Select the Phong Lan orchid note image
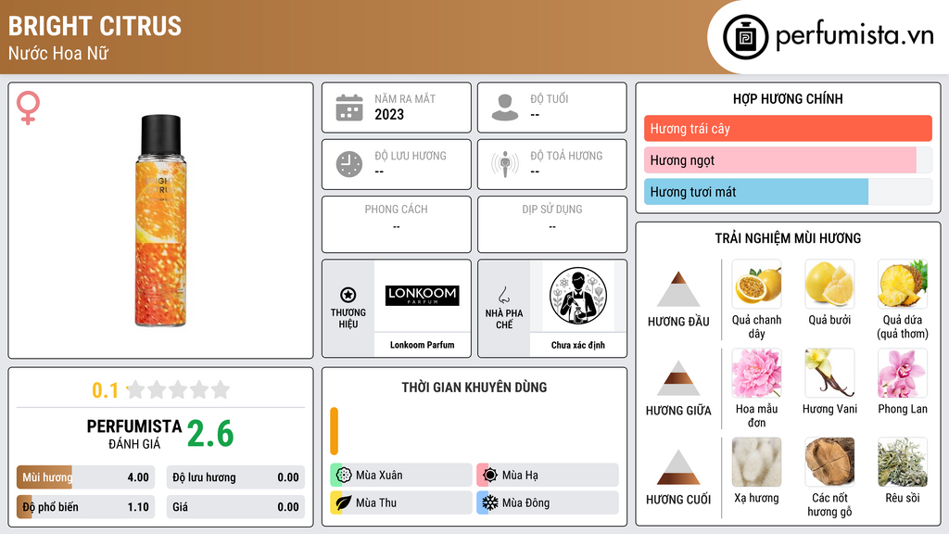 903,373
